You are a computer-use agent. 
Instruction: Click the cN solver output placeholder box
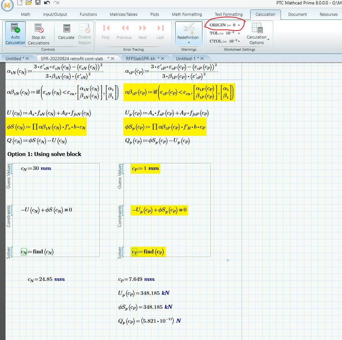point(24,252)
